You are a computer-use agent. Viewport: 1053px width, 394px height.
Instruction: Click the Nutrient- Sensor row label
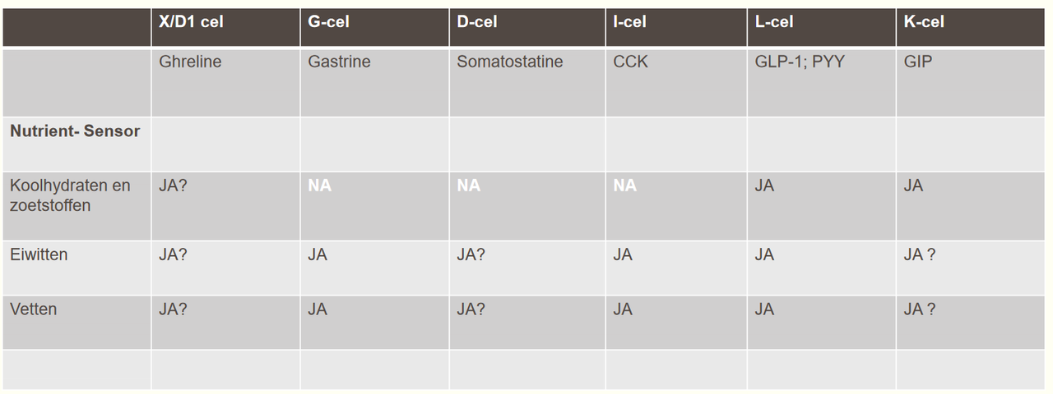pos(75,131)
